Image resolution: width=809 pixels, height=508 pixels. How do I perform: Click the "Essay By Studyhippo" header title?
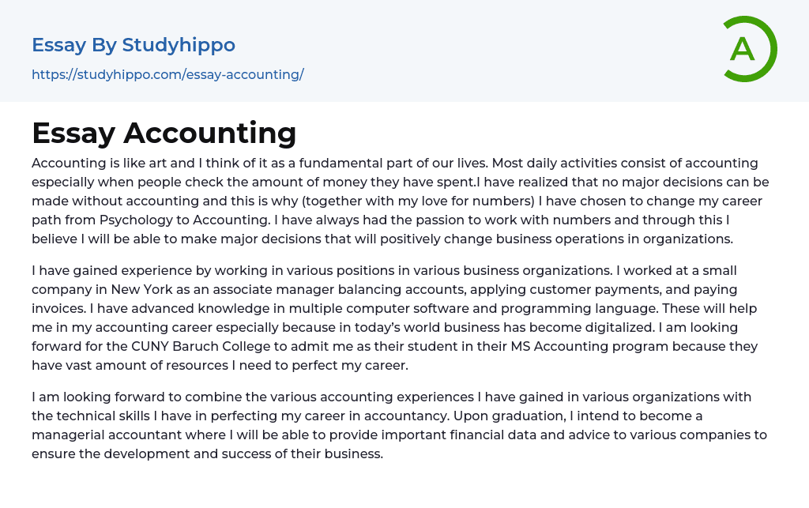134,45
